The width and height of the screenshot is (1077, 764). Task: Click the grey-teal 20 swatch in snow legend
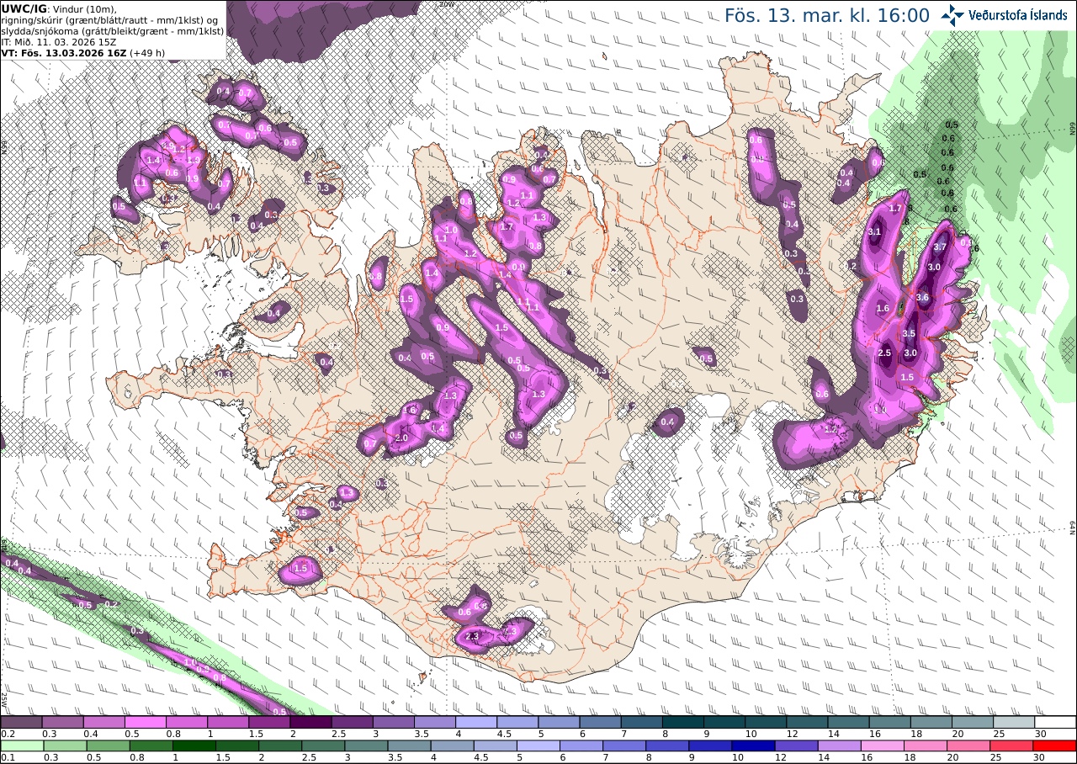[973, 722]
